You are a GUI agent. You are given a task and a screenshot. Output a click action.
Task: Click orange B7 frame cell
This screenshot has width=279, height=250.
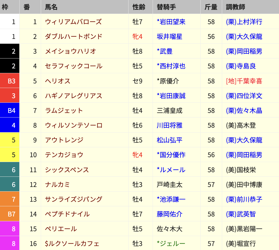[x=10, y=214]
